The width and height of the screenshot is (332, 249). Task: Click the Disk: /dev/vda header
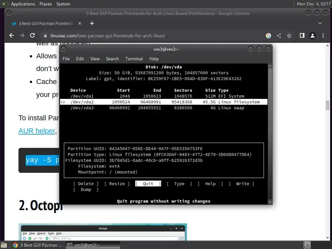[164, 67]
